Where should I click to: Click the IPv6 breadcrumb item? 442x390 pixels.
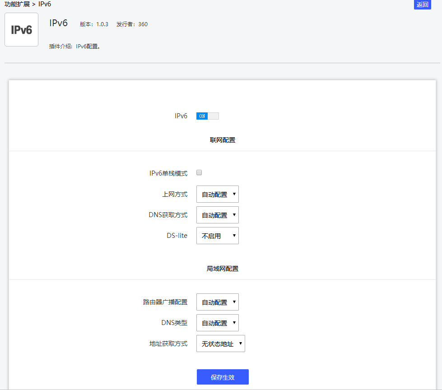tap(45, 4)
